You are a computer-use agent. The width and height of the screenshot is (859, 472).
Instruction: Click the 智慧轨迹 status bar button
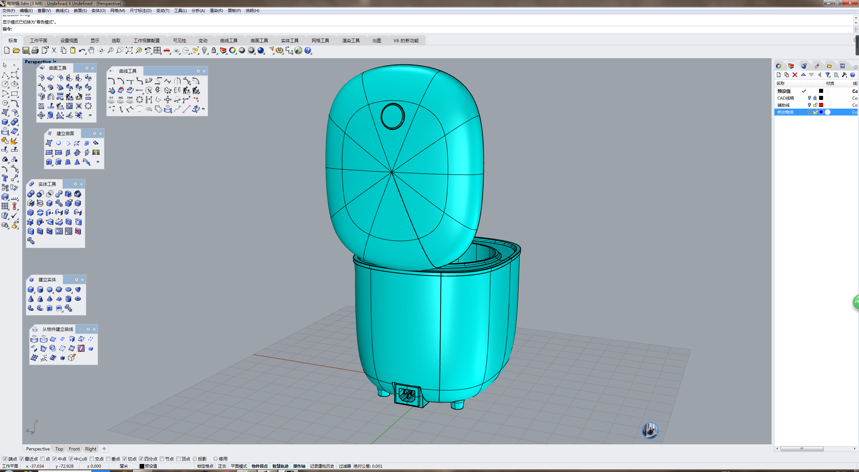coord(280,466)
